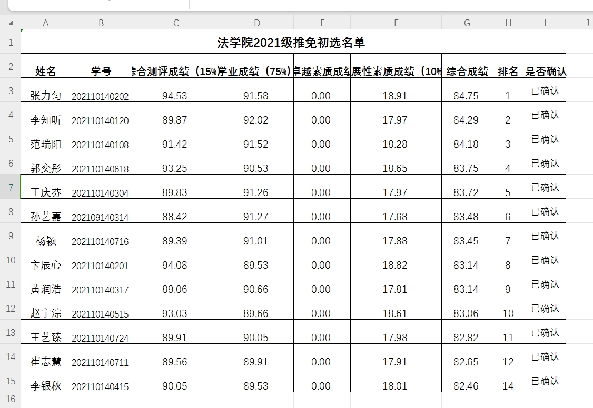Select row 7 header
Viewport: 593px width, 408px height.
pyautogui.click(x=11, y=187)
